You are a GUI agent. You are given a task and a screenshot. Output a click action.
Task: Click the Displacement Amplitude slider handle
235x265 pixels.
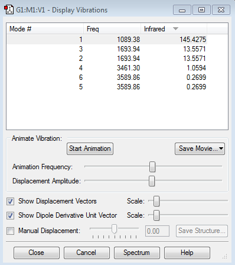click(x=152, y=181)
